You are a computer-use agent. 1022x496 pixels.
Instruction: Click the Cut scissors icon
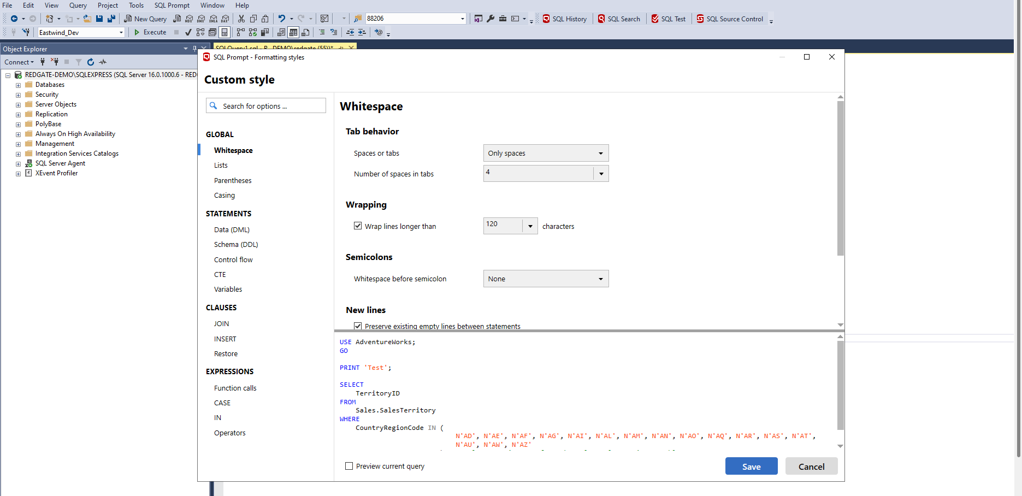[x=241, y=19]
